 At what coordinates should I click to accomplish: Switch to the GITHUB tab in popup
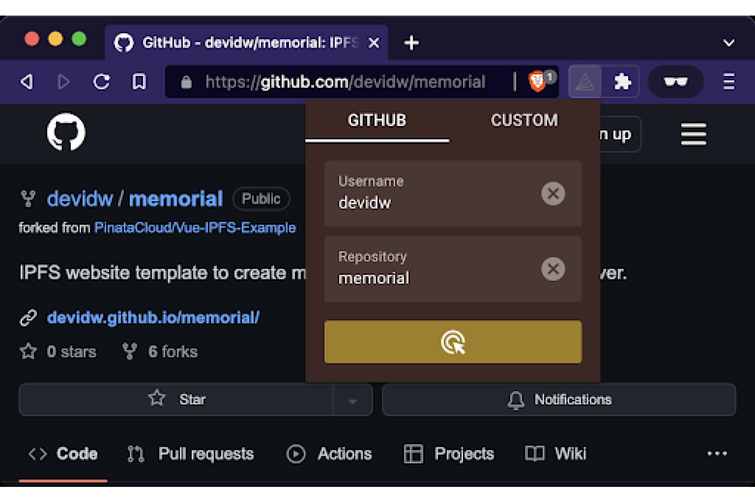377,121
